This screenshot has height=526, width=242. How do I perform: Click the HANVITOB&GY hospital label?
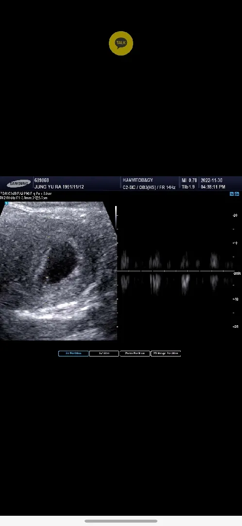138,181
